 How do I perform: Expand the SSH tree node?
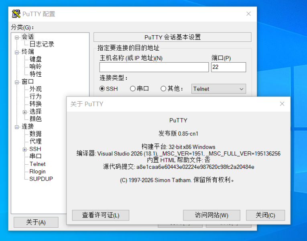point(24,149)
